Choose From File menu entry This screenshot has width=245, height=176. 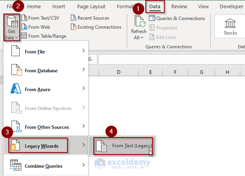[46, 51]
